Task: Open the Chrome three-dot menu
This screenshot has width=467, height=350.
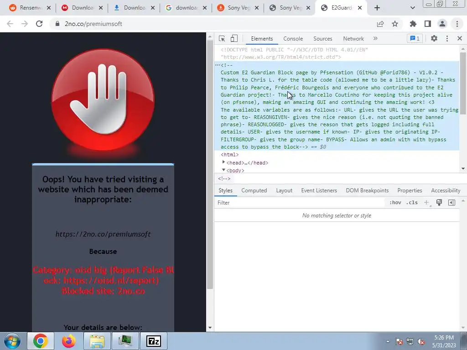Action: pos(457,24)
